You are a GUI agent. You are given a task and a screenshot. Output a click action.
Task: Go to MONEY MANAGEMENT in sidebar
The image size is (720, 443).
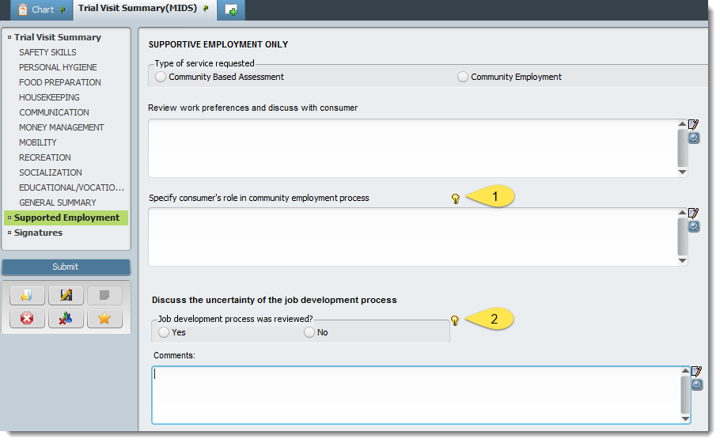click(62, 127)
